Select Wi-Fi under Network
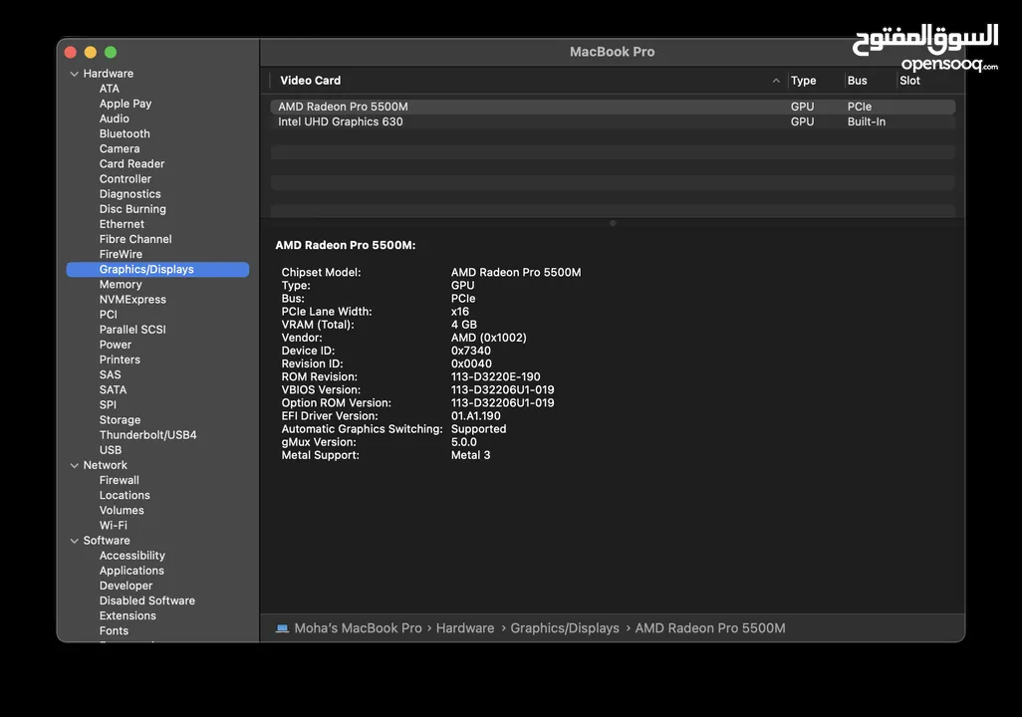The width and height of the screenshot is (1022, 717). [114, 526]
